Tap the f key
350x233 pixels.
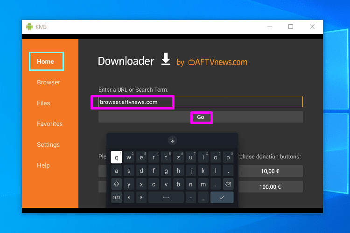click(154, 171)
